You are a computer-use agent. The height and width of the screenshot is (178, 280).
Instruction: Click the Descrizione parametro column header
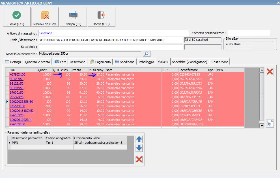28,138
